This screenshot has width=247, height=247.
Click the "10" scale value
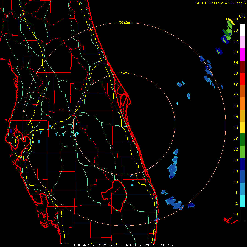click(236, 182)
